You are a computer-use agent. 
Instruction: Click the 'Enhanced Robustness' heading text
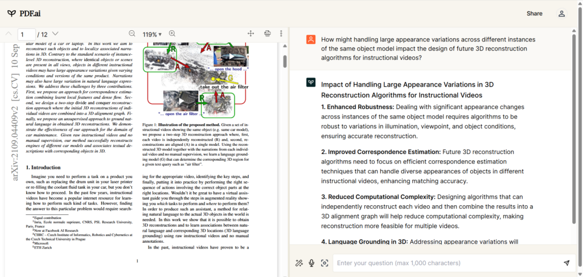(358, 107)
